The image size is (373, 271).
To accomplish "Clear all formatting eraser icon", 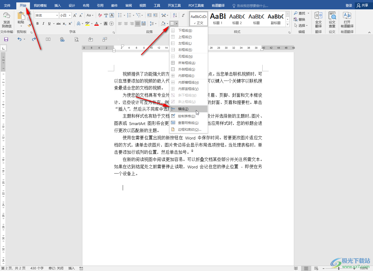I will 100,15.
